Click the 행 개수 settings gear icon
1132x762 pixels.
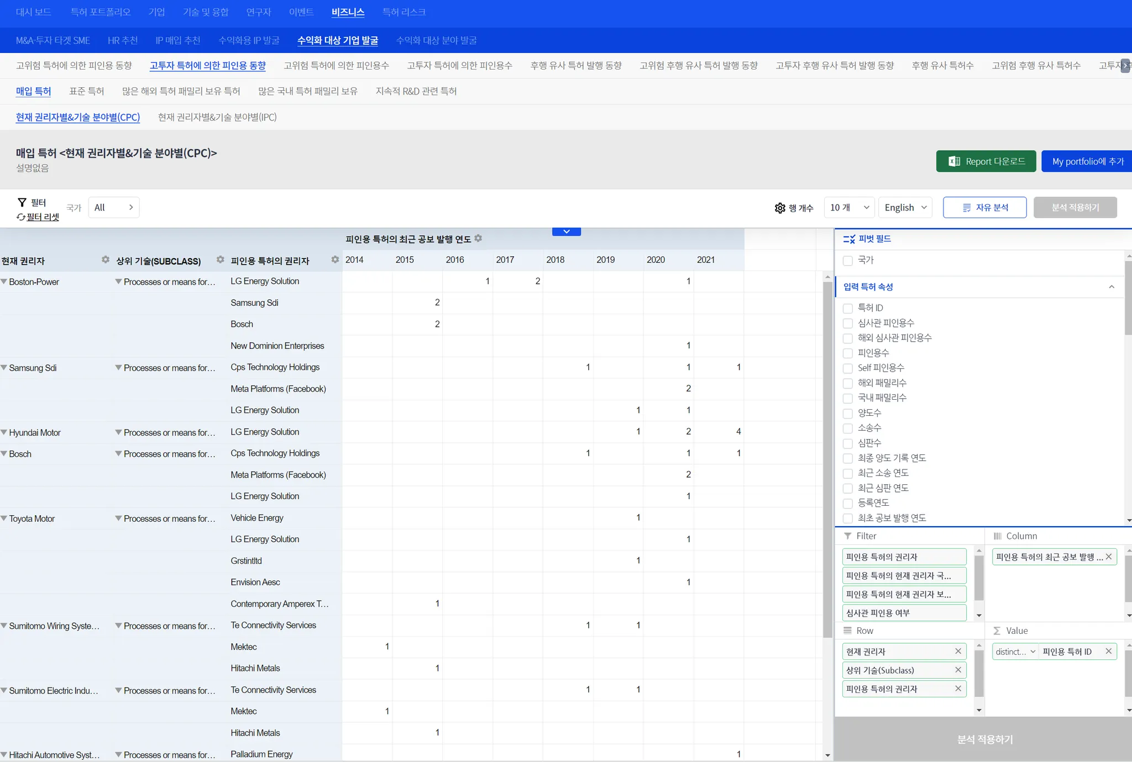click(780, 208)
